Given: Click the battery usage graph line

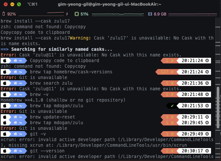Looking at the screenshot, I should coord(41,14).
